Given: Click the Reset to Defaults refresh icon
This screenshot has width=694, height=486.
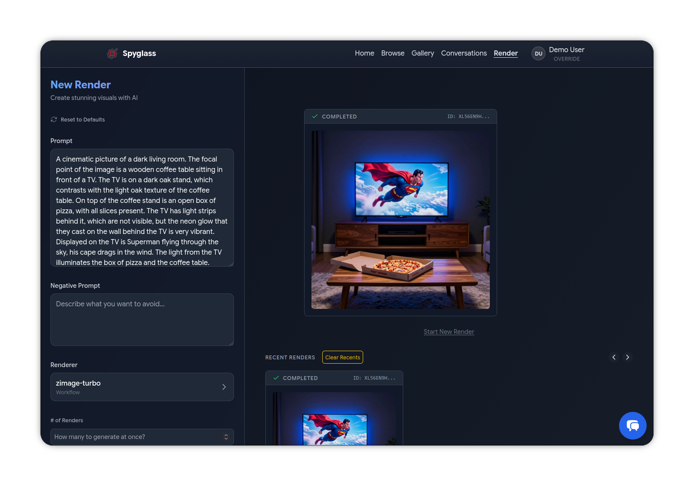Looking at the screenshot, I should point(54,119).
